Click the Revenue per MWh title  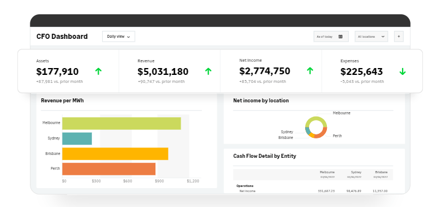pyautogui.click(x=63, y=101)
